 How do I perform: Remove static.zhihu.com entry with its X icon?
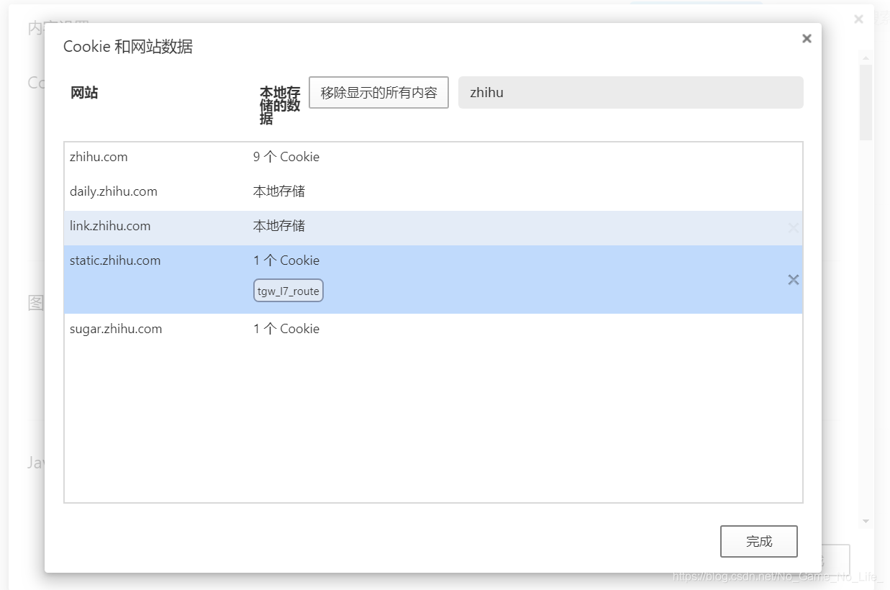pos(794,280)
